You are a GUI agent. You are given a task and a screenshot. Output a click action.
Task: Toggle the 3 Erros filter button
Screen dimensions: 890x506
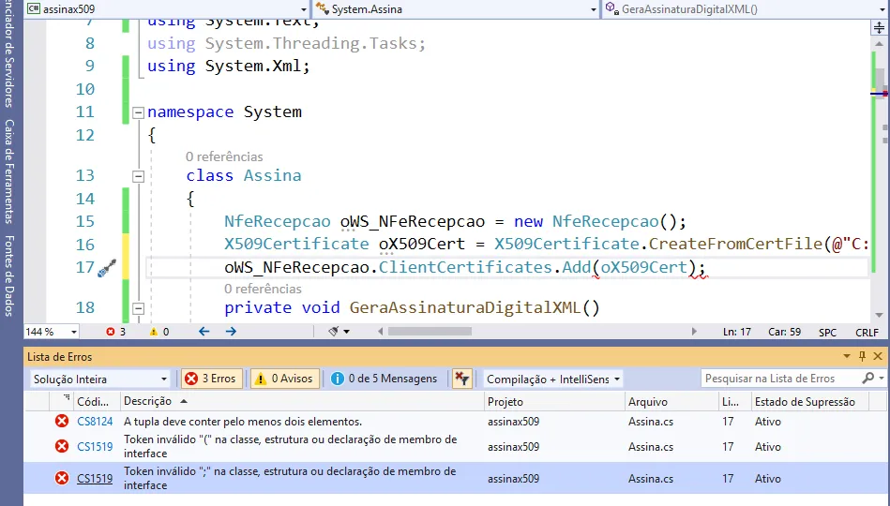click(x=211, y=379)
